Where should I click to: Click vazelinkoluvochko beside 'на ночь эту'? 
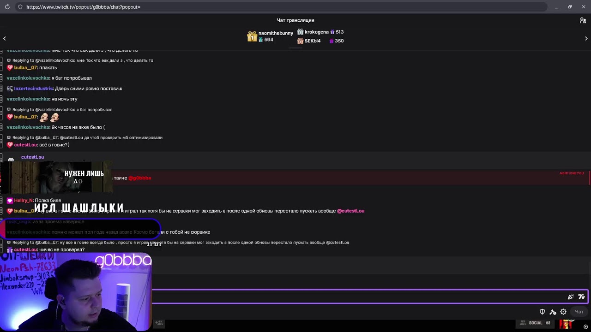click(x=28, y=99)
